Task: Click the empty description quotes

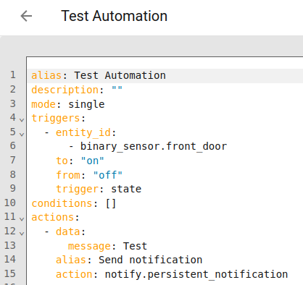Action: (117, 89)
